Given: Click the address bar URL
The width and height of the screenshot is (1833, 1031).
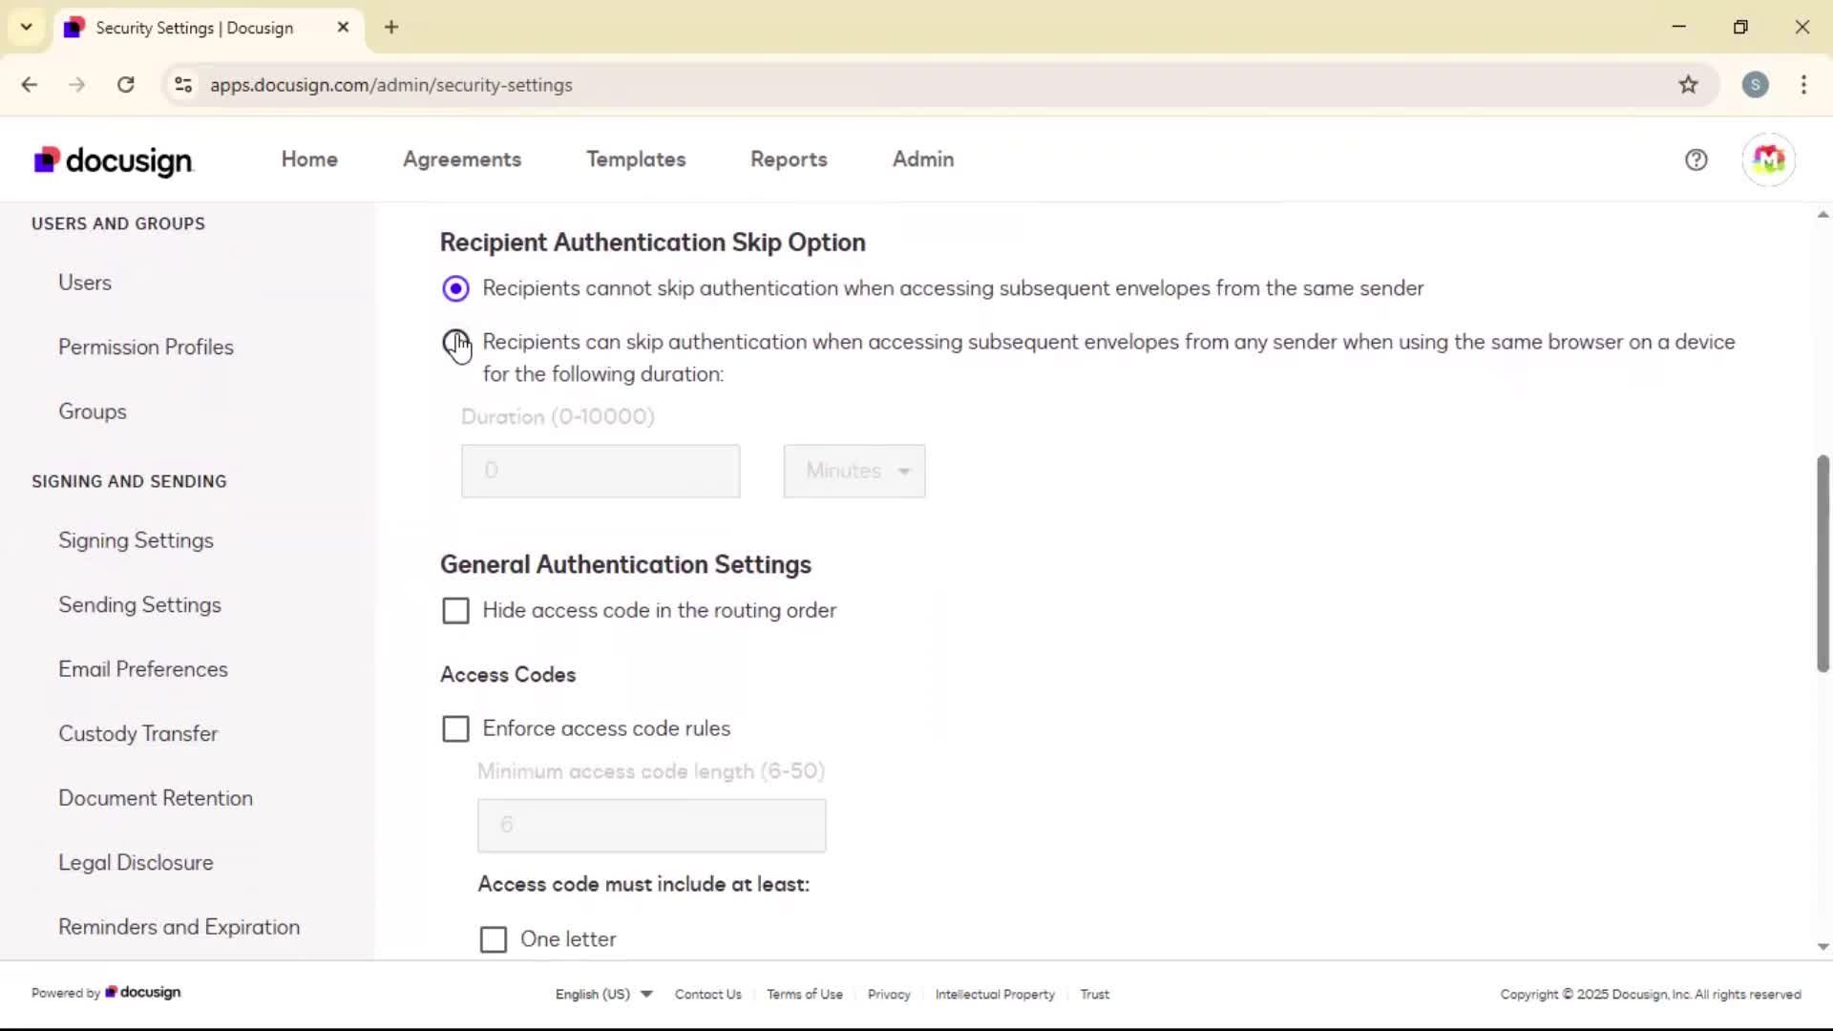Looking at the screenshot, I should pyautogui.click(x=391, y=85).
